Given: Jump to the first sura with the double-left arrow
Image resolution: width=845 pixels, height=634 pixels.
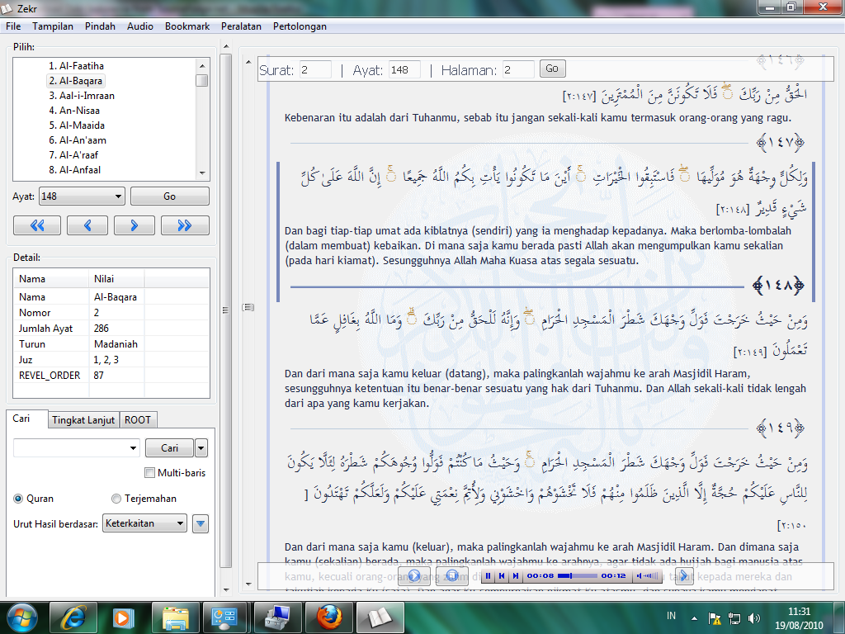Looking at the screenshot, I should (37, 225).
